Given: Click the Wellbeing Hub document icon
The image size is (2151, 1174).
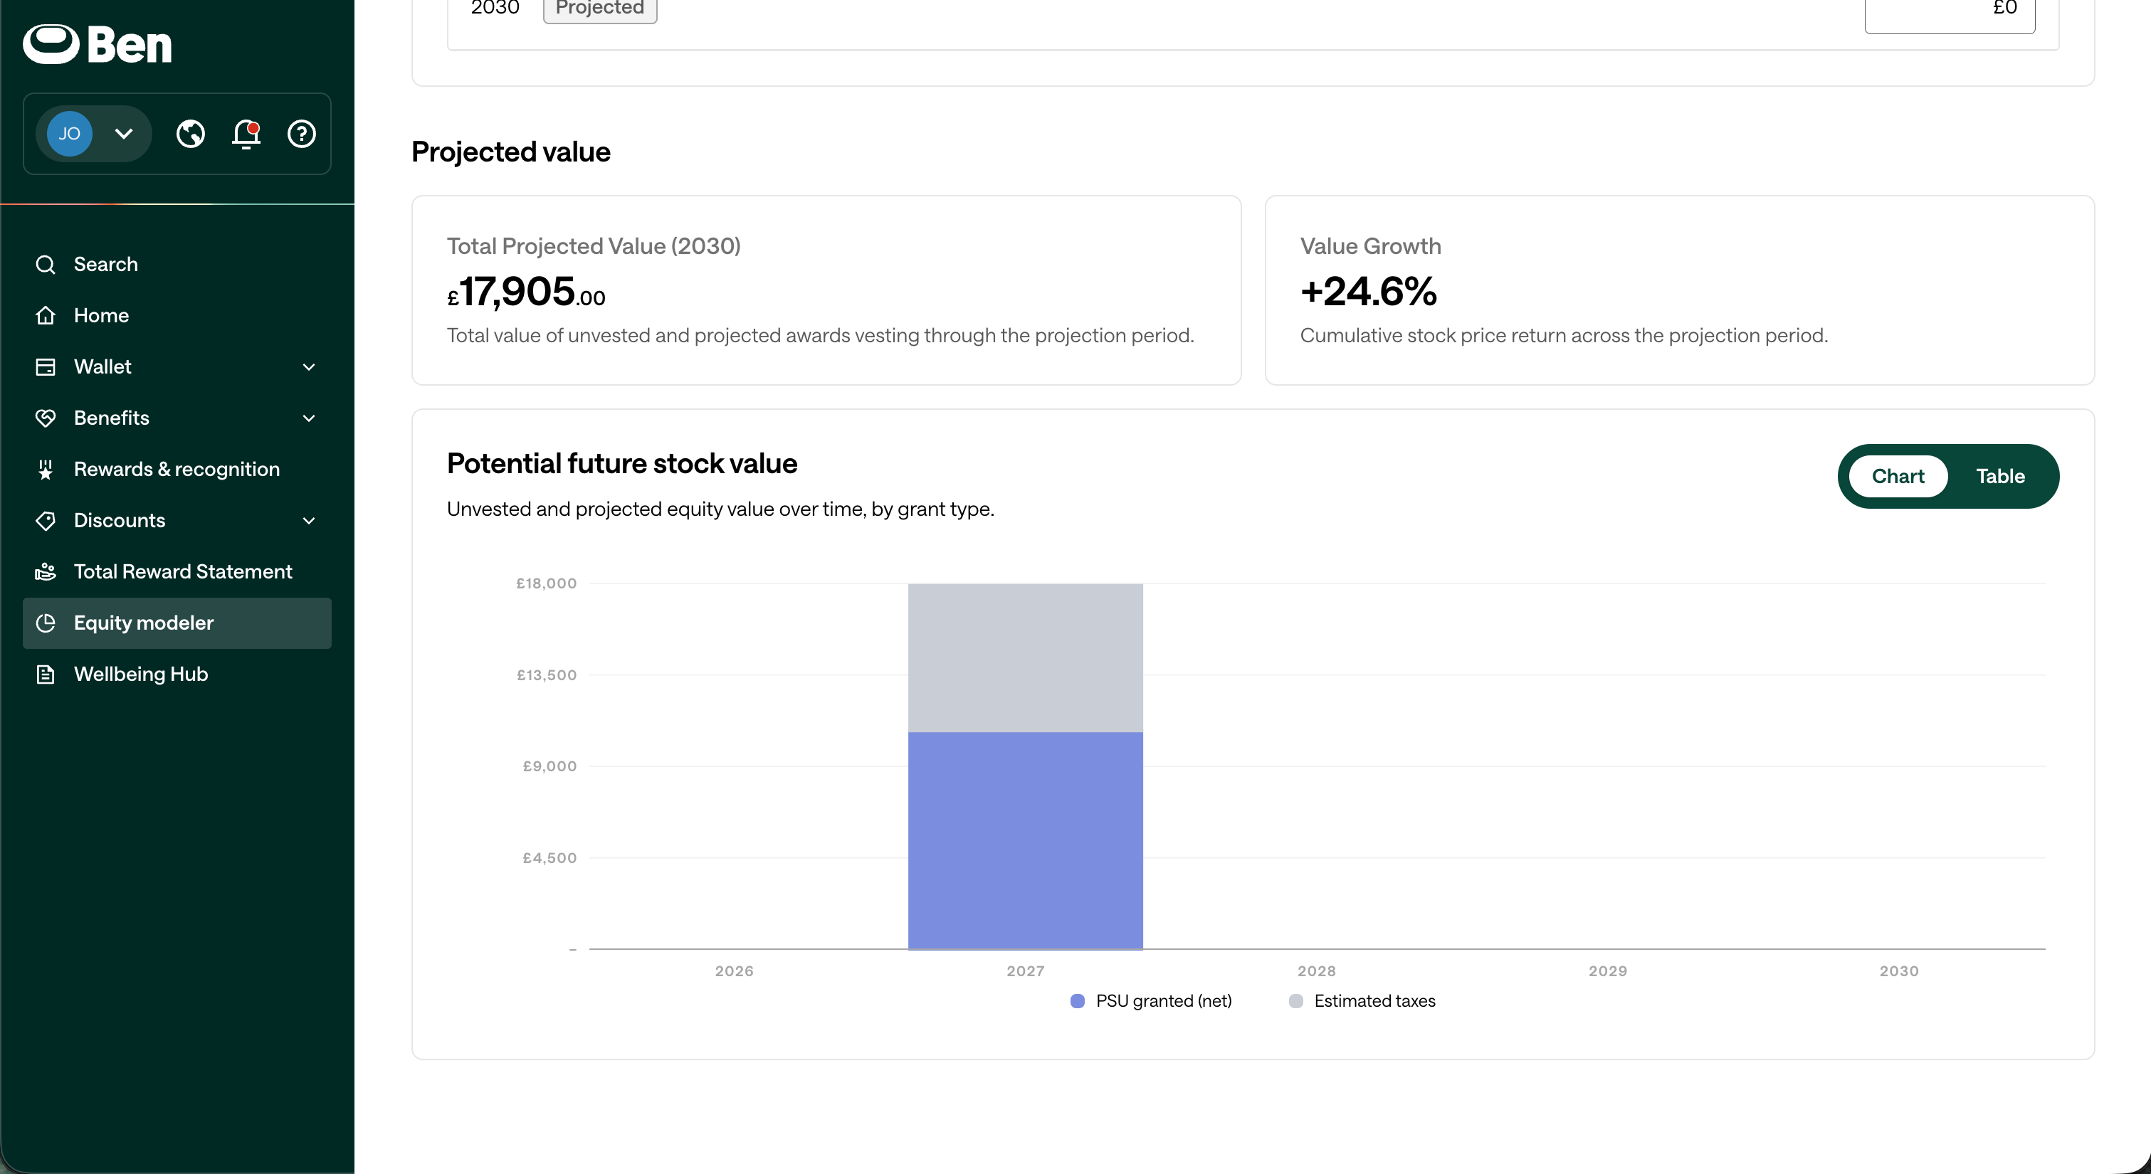Looking at the screenshot, I should point(46,675).
